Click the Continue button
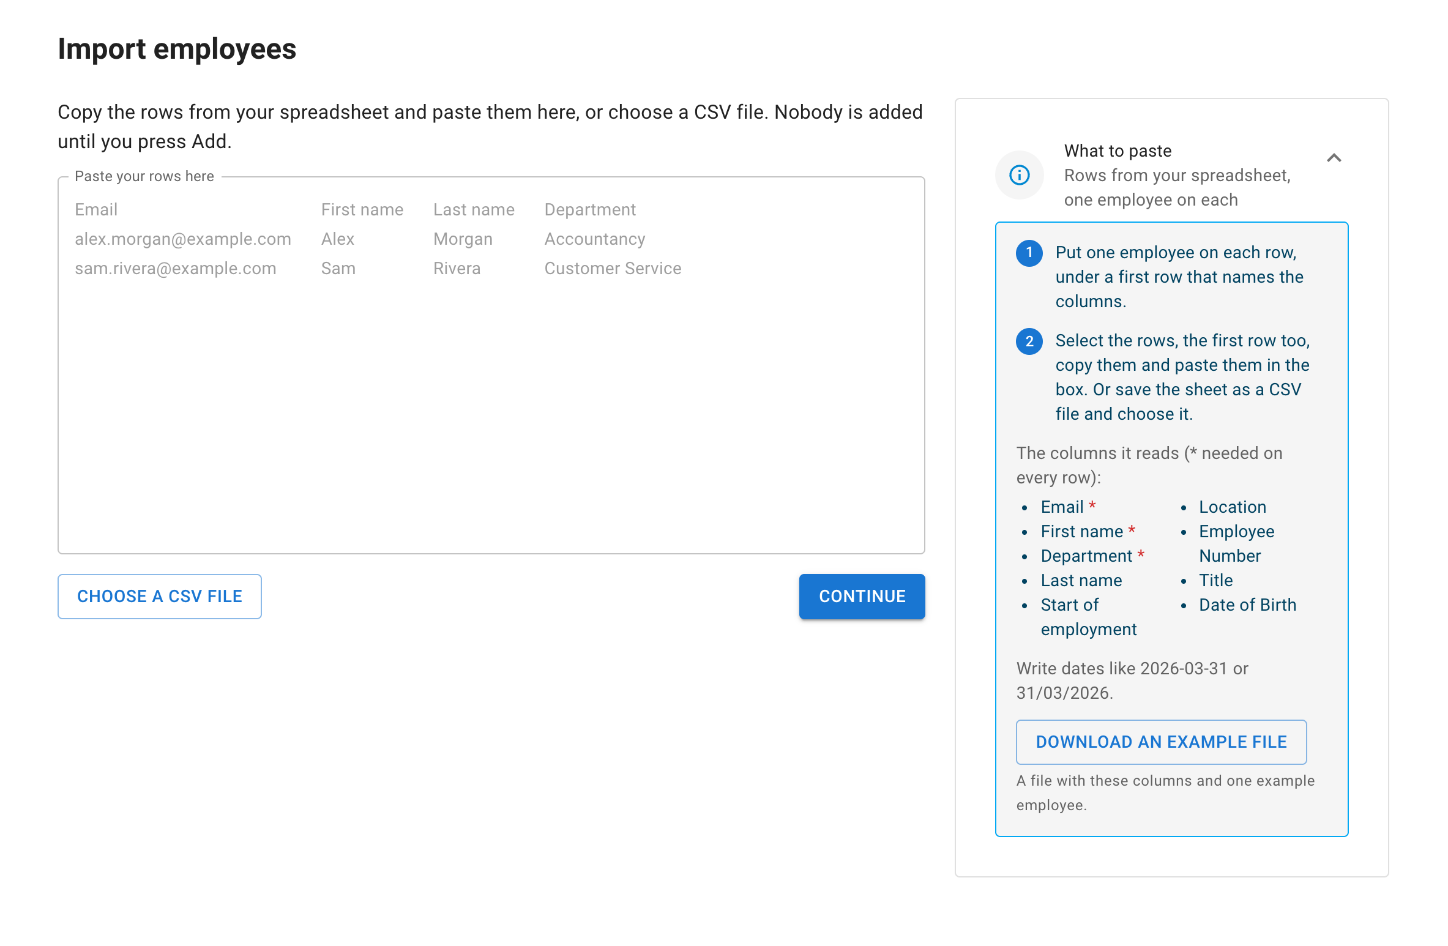 (x=862, y=596)
